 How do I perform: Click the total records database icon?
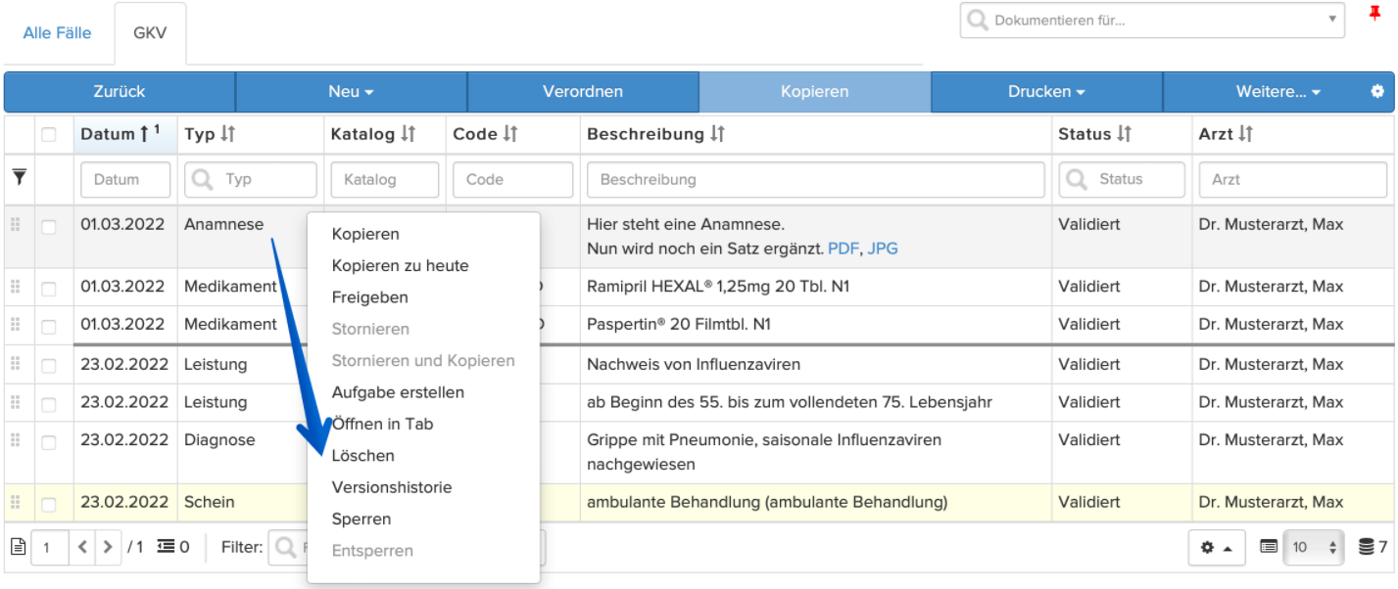pyautogui.click(x=1366, y=547)
